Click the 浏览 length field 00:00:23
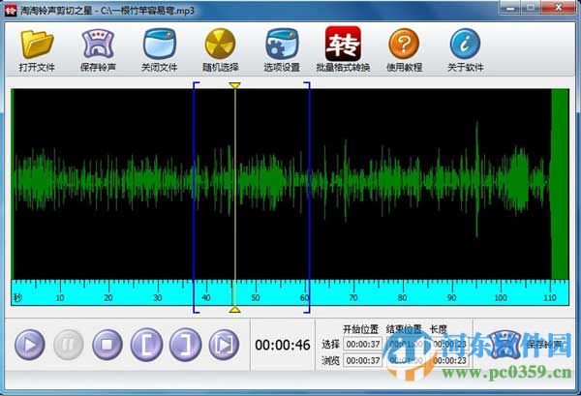Screen dimensions: 581x396 click(x=449, y=360)
